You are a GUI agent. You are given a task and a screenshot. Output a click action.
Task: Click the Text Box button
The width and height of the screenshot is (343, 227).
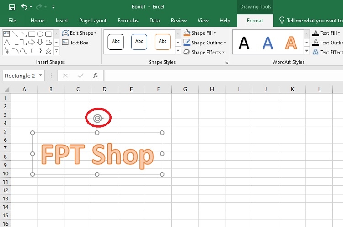click(75, 43)
